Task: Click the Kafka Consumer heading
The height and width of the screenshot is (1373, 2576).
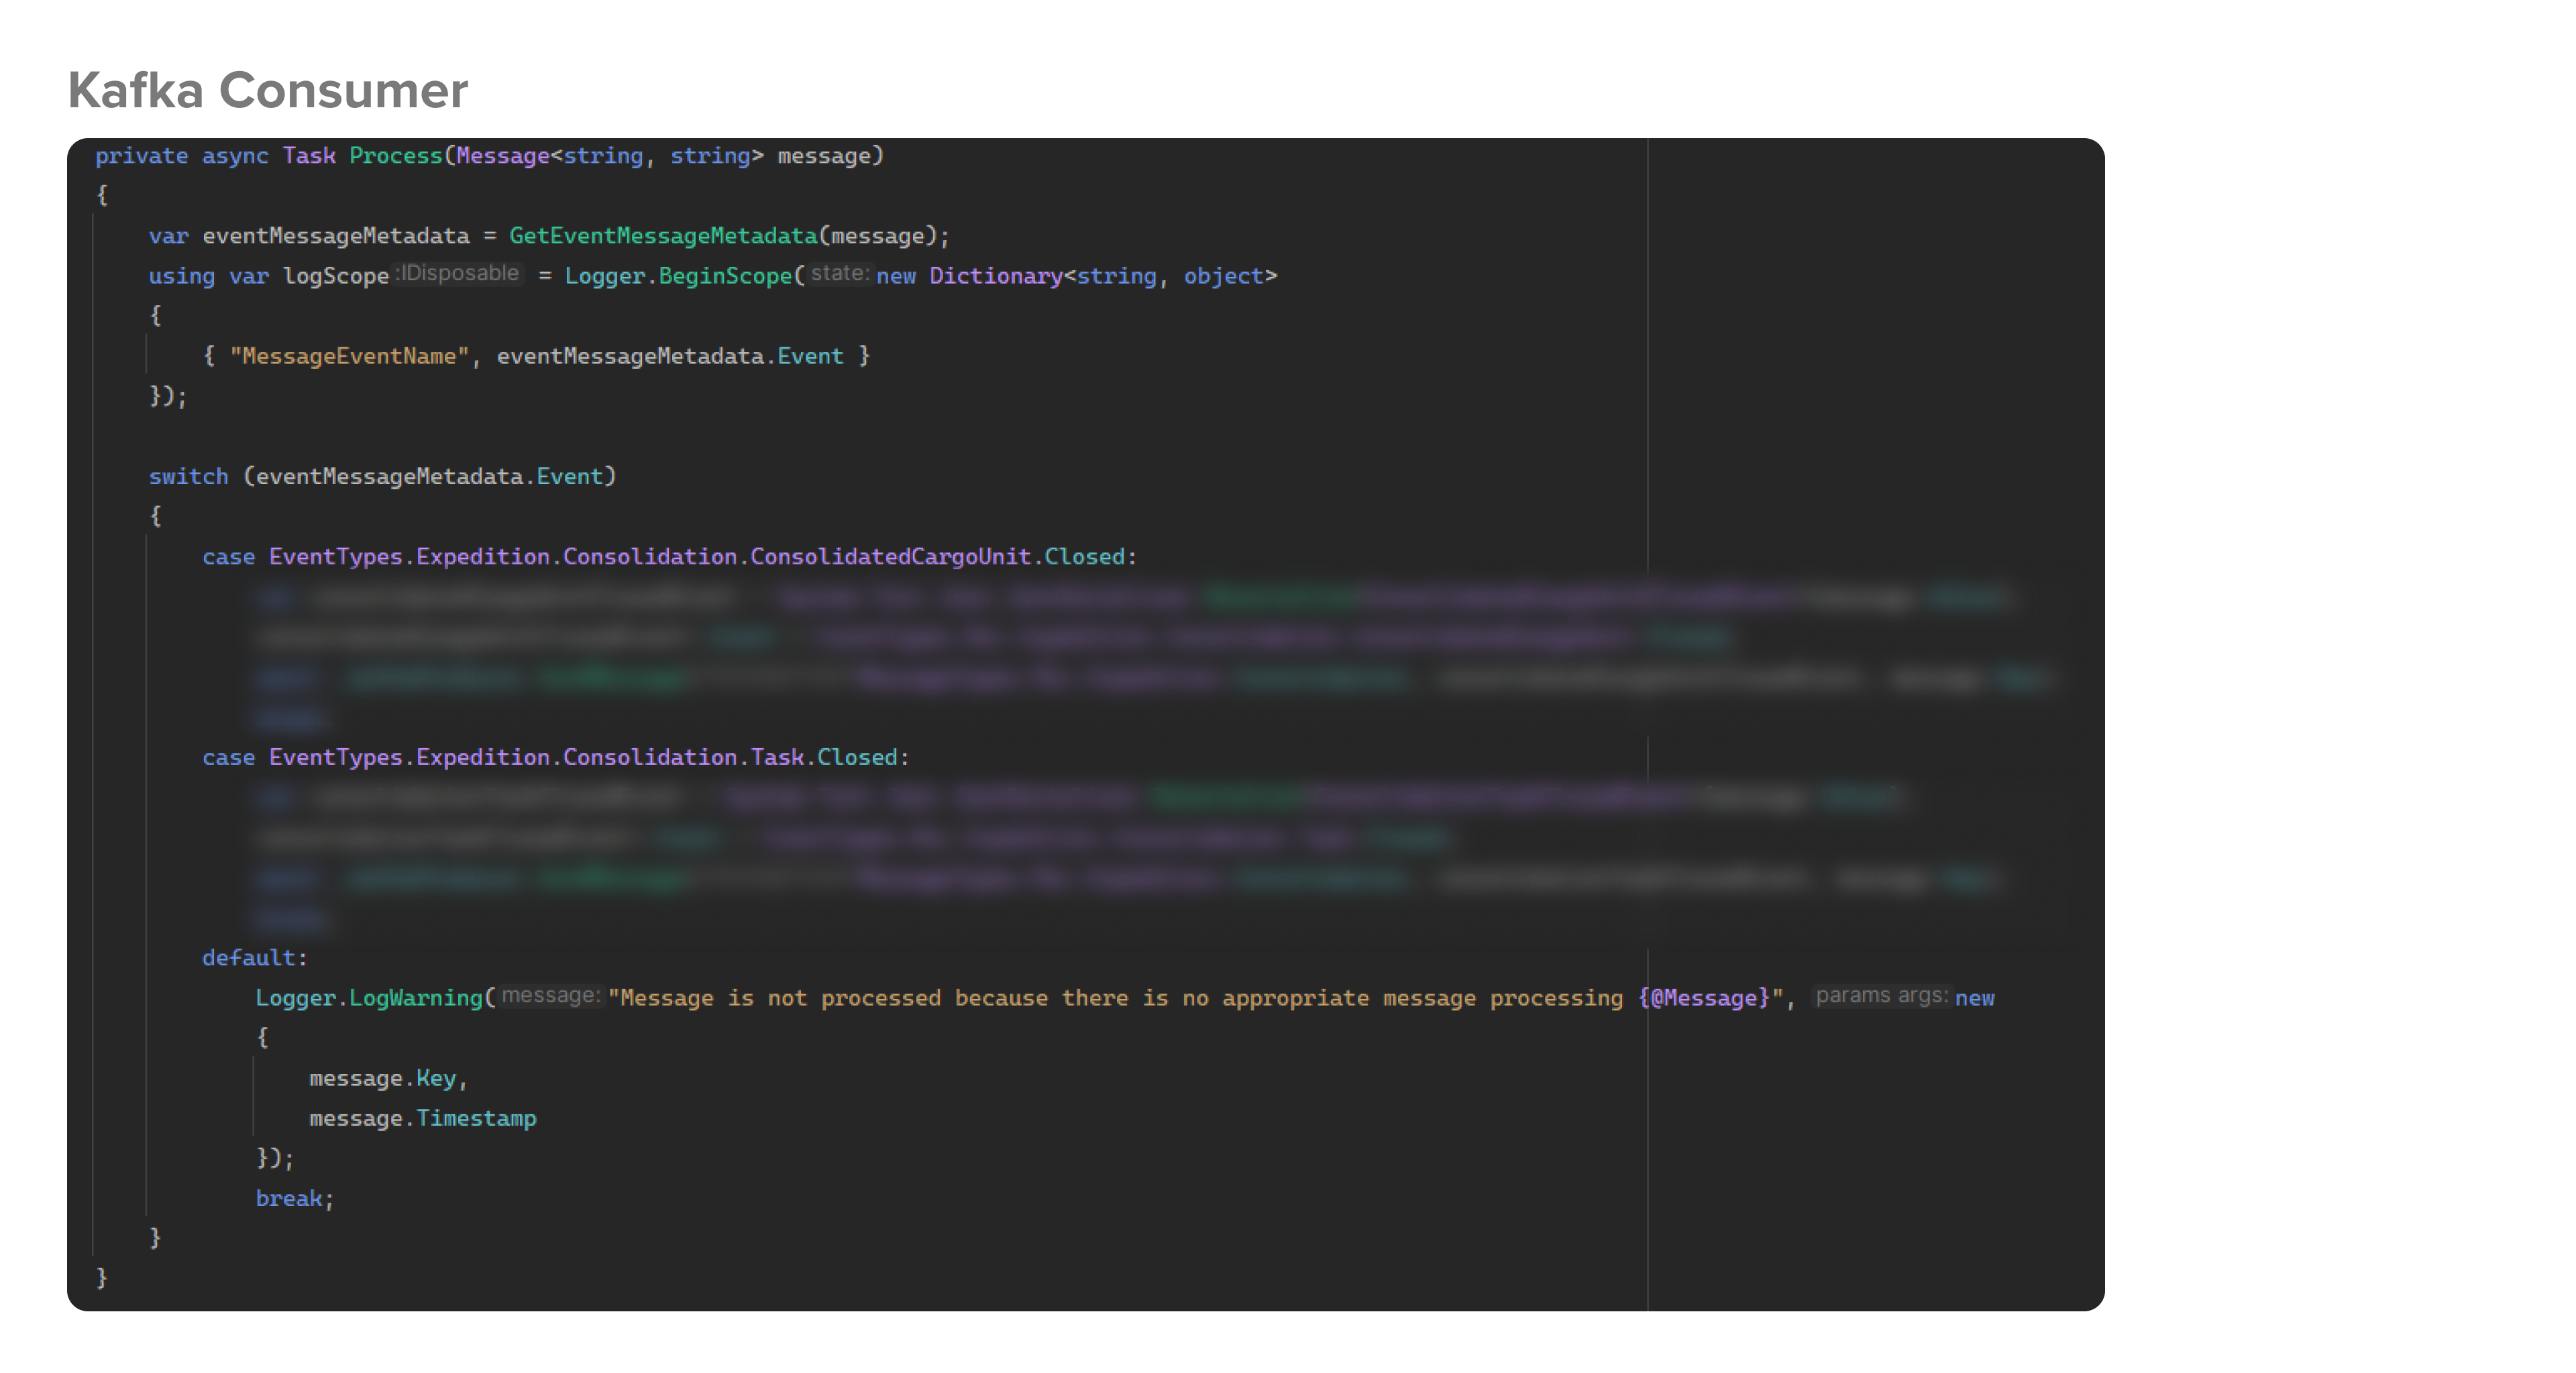Action: [267, 91]
